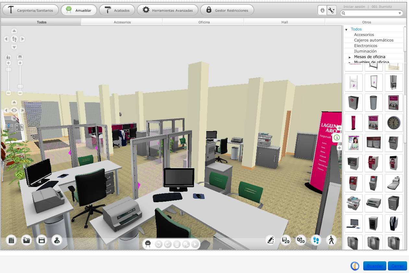This screenshot has height=273, width=409.
Task: Click the Iniciar sesión link
Action: coord(354,6)
